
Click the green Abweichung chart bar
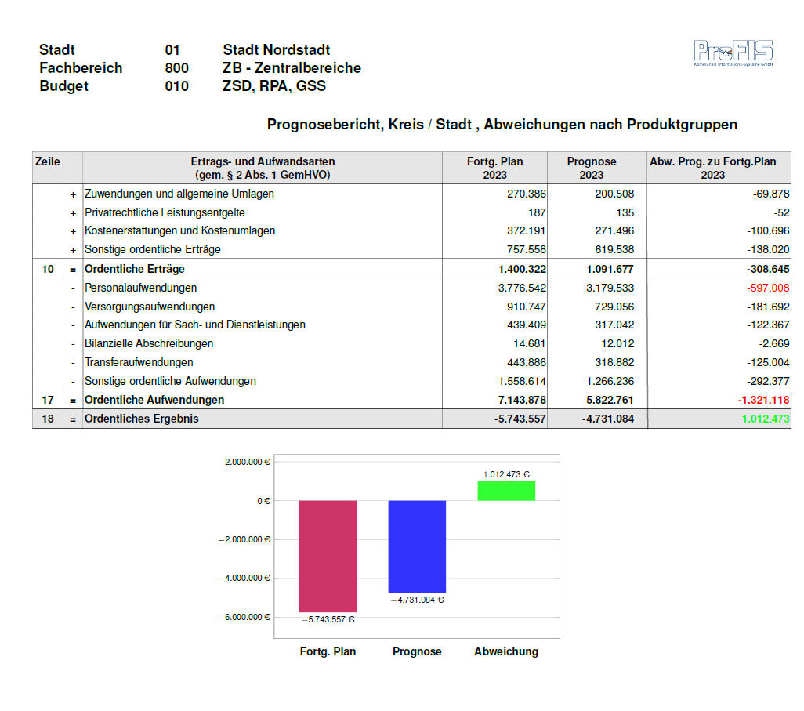coord(506,491)
